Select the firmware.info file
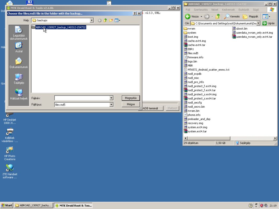The height and width of the screenshot is (209, 279). coord(193,57)
